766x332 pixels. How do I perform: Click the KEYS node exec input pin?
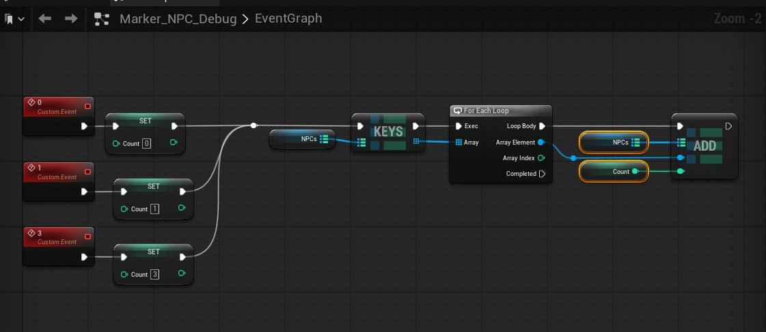tap(360, 126)
